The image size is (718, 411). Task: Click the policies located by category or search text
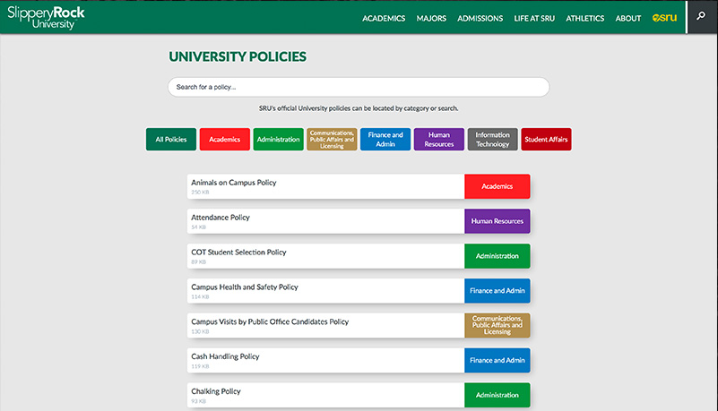coord(359,108)
